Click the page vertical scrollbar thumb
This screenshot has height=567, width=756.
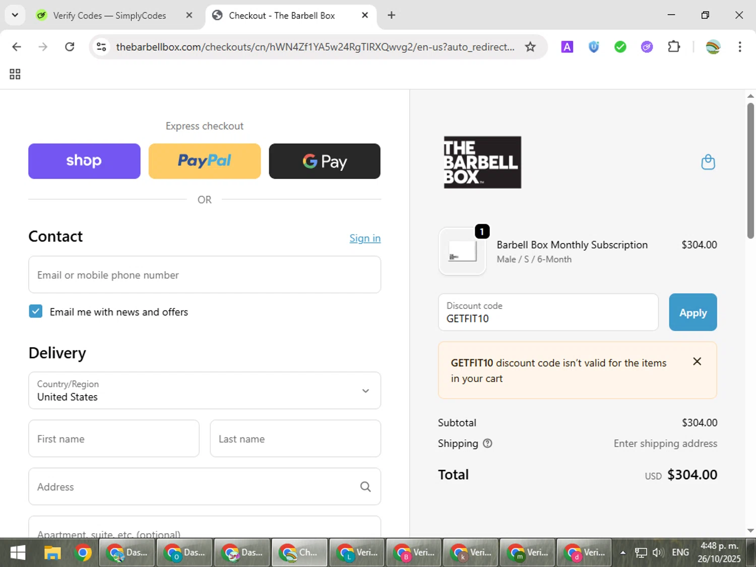tap(750, 170)
